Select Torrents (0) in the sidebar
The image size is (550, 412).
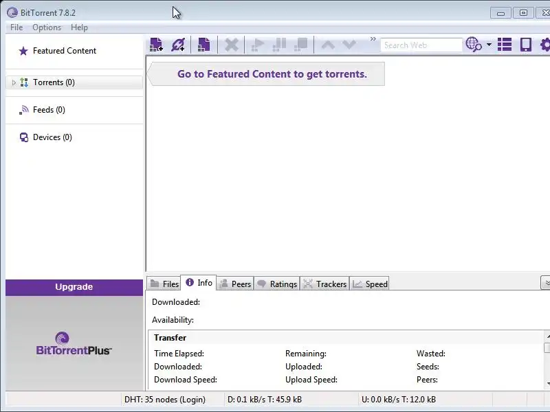[74, 82]
